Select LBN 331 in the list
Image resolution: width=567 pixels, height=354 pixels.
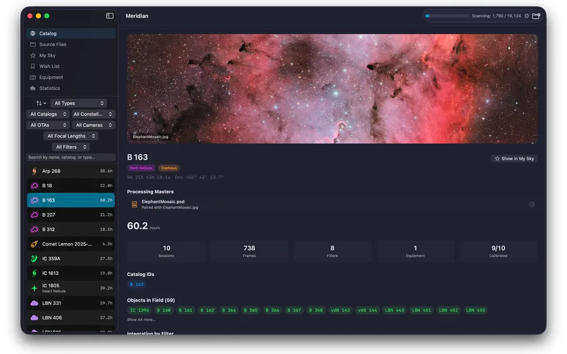pos(71,303)
